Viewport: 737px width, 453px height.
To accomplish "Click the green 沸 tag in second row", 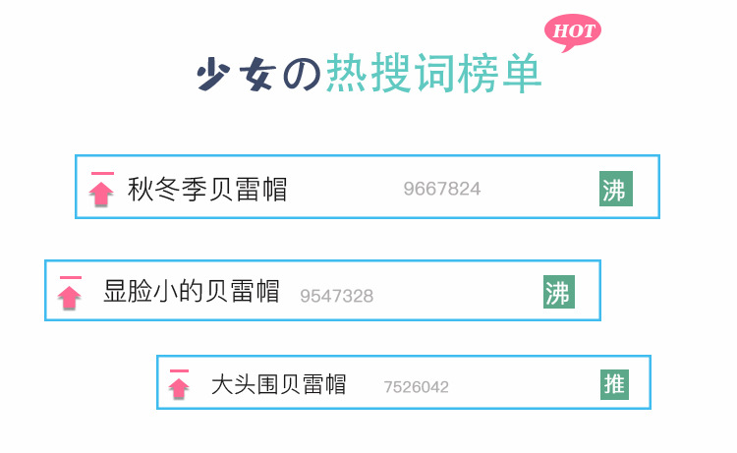I will (557, 292).
